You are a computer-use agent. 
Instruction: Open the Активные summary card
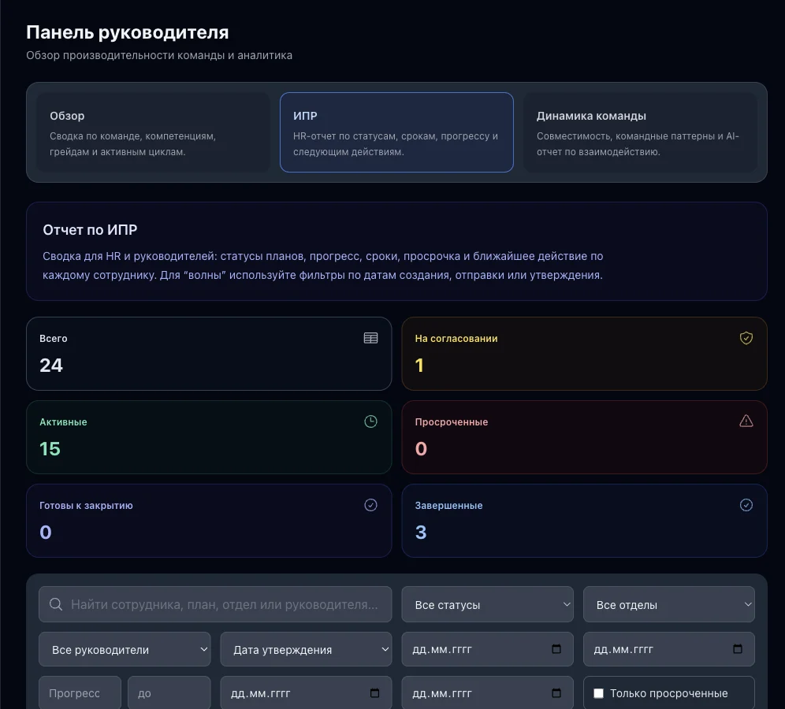coord(209,437)
